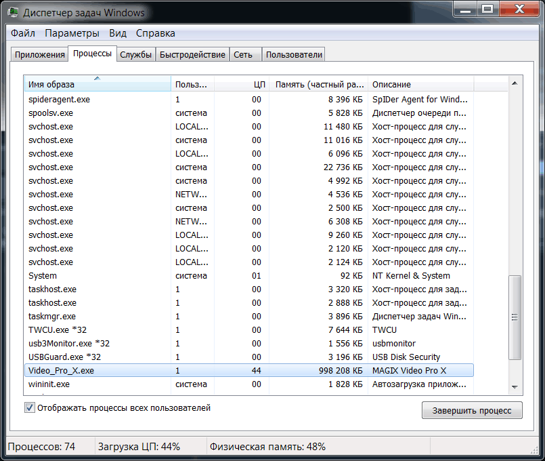Click Физическая память: 48% status entry

(x=267, y=446)
